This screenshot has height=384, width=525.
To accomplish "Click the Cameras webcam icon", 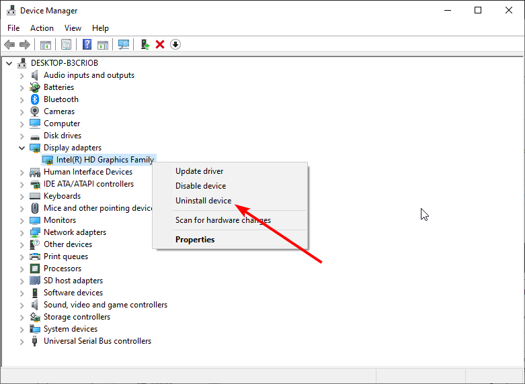I will pyautogui.click(x=35, y=111).
